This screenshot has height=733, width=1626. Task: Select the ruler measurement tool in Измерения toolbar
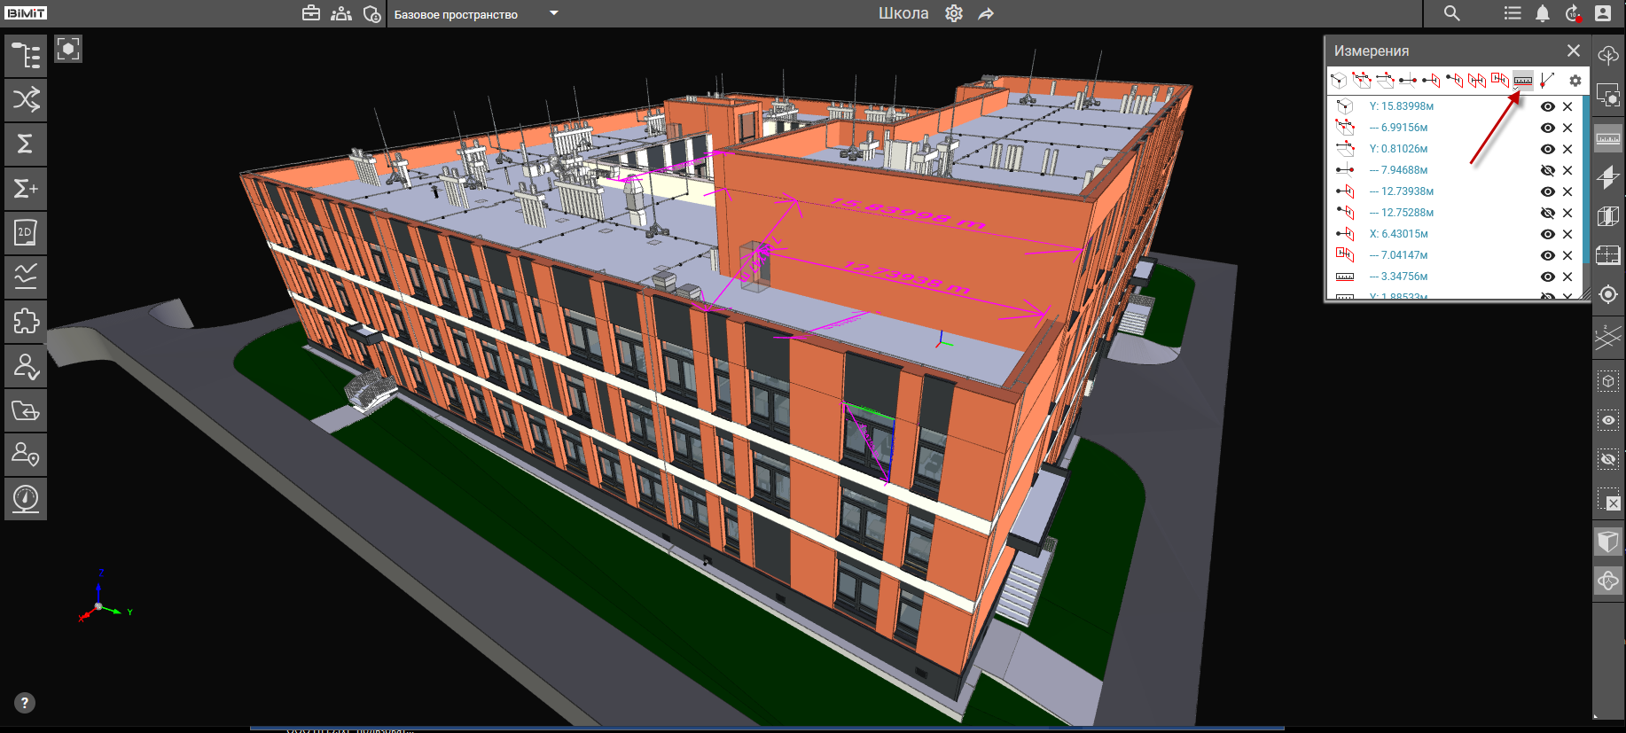click(x=1522, y=81)
